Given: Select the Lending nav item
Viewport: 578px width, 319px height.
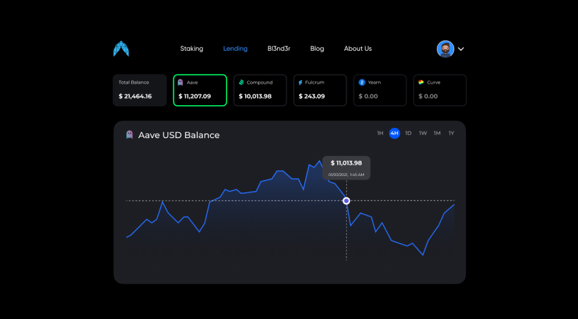Looking at the screenshot, I should (235, 48).
